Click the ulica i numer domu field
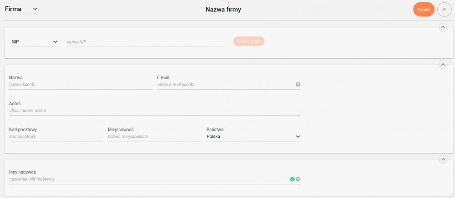Viewport: 455px width, 198px height. (155, 111)
